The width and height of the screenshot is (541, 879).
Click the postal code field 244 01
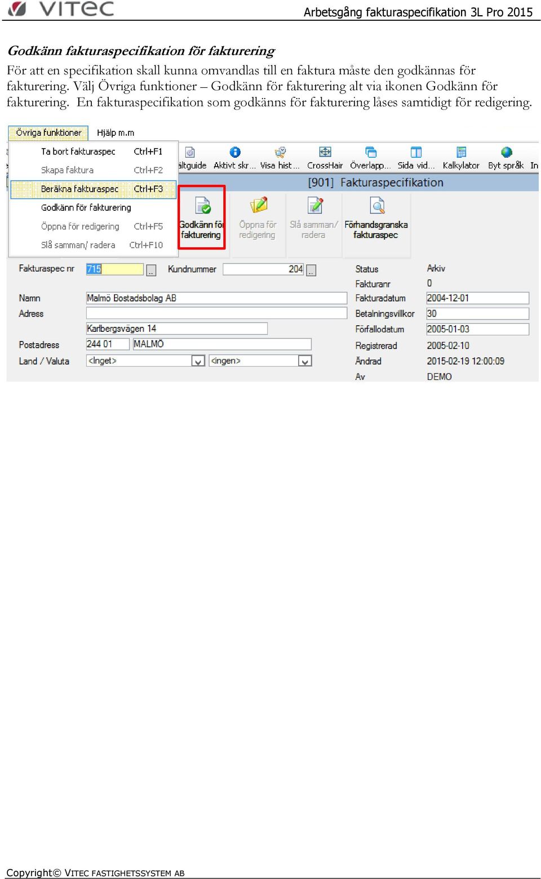[108, 344]
